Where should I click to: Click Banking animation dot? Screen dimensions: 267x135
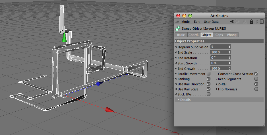176,79
